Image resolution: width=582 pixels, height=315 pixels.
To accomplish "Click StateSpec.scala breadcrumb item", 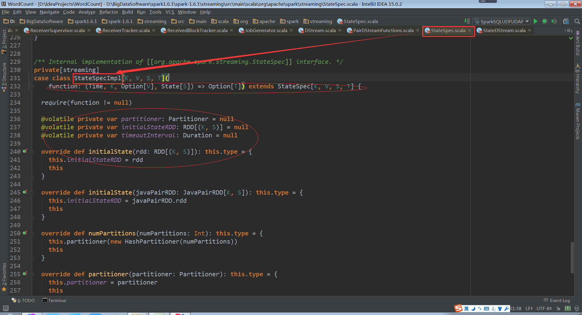I will click(357, 21).
